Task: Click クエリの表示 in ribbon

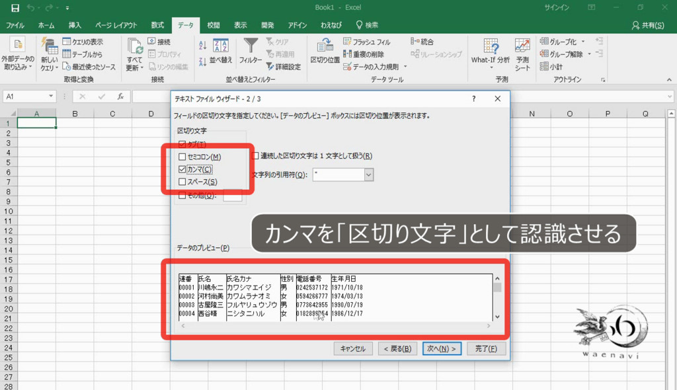Action: 83,42
